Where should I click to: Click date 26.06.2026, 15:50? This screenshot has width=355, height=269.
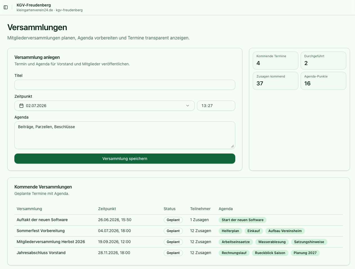(115, 220)
